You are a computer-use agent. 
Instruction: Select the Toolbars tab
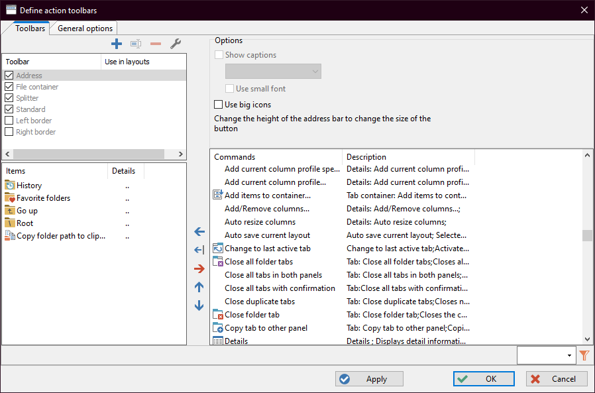point(30,28)
